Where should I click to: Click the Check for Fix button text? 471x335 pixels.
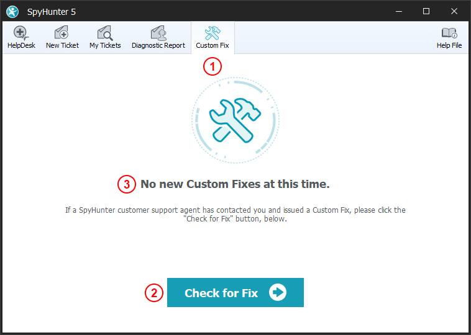pyautogui.click(x=221, y=293)
